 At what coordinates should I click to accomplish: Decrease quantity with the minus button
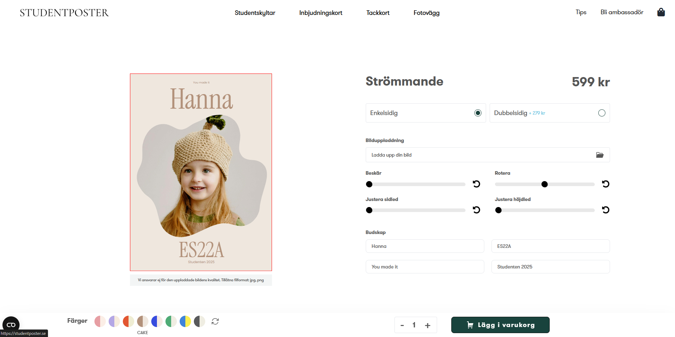coord(402,325)
